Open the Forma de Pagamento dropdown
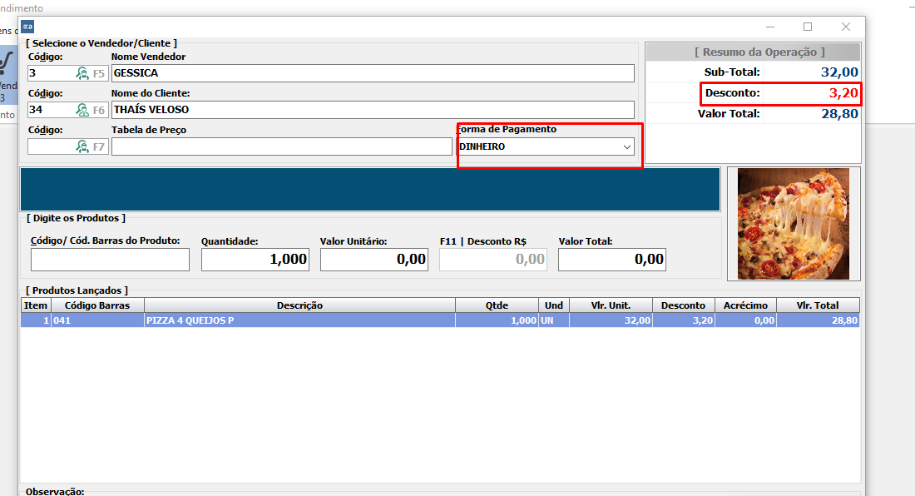915x496 pixels. point(627,146)
